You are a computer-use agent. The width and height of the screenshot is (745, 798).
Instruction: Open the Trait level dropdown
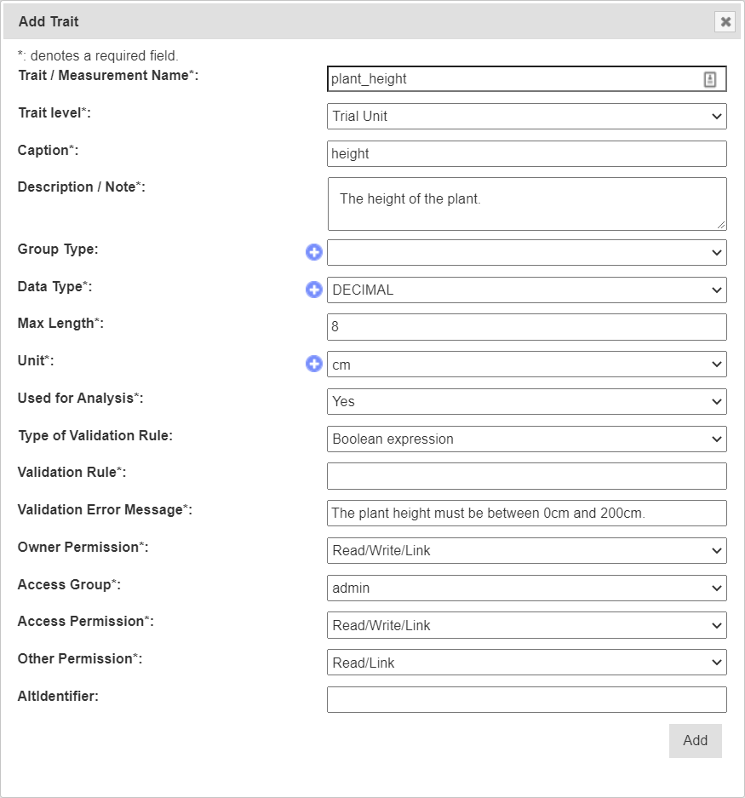tap(526, 116)
